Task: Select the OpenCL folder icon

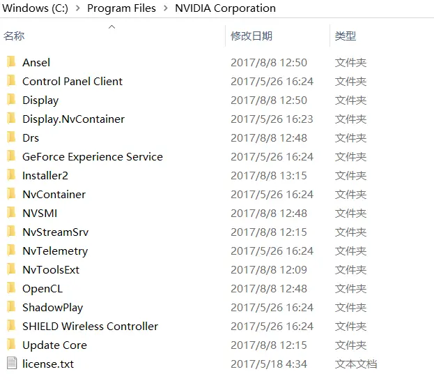Action: click(x=11, y=287)
